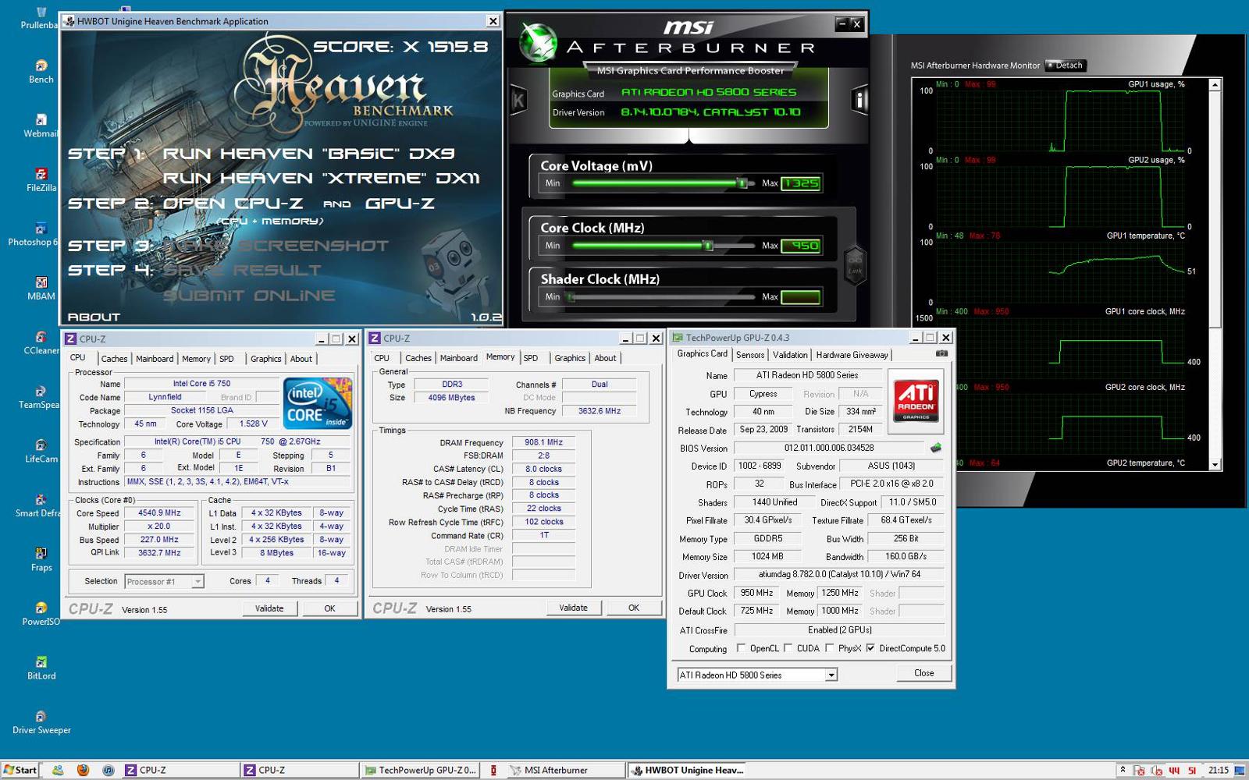Open the Processor #1 selection dropdown
Viewport: 1249px width, 780px height.
point(164,581)
